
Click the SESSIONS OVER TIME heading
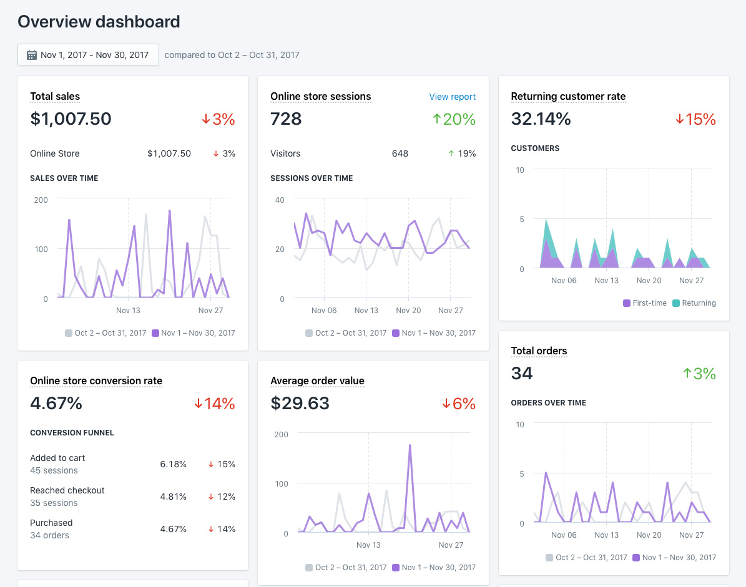tap(312, 178)
